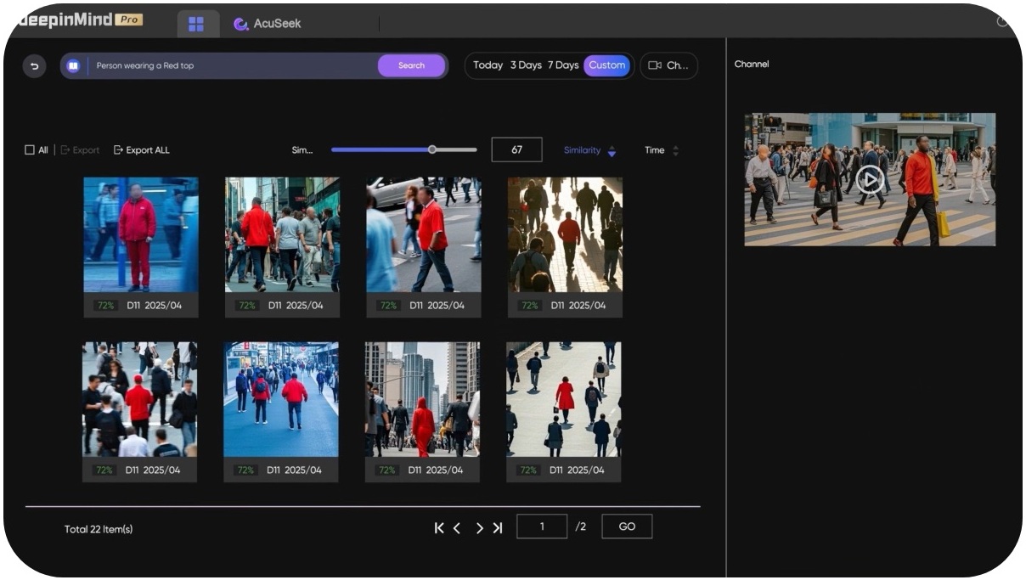The height and width of the screenshot is (580, 1026).
Task: Sort results by Time arrows
Action: (676, 150)
